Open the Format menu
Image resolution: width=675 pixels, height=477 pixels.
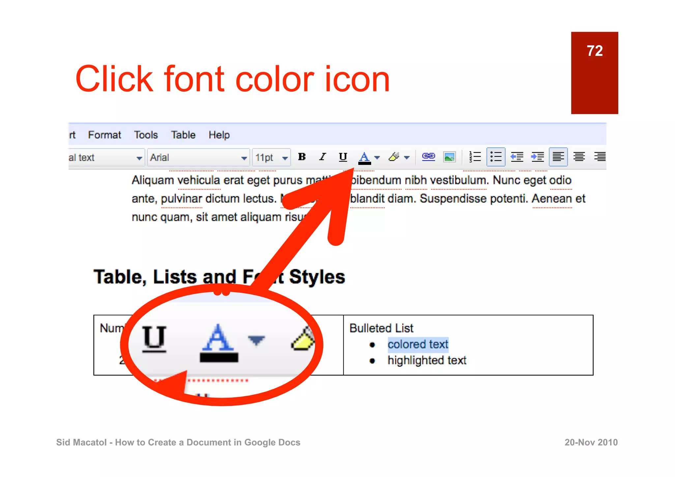(104, 135)
